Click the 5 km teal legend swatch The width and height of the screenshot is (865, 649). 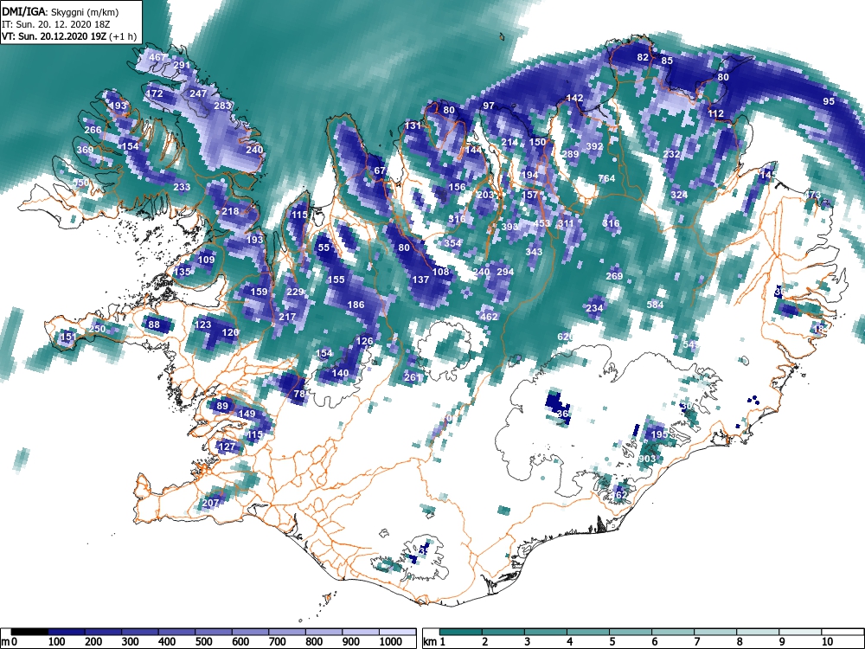point(631,632)
